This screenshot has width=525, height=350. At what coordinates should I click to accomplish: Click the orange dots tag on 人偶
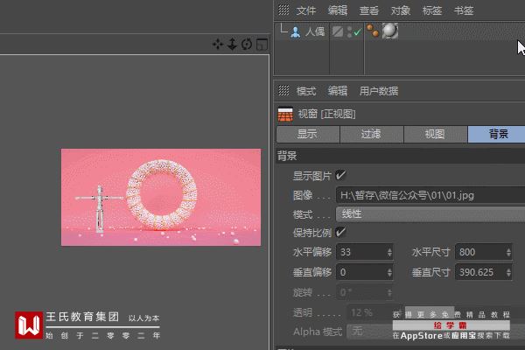tap(373, 31)
